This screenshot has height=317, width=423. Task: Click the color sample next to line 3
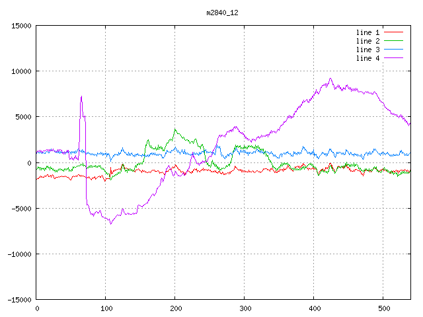(393, 50)
